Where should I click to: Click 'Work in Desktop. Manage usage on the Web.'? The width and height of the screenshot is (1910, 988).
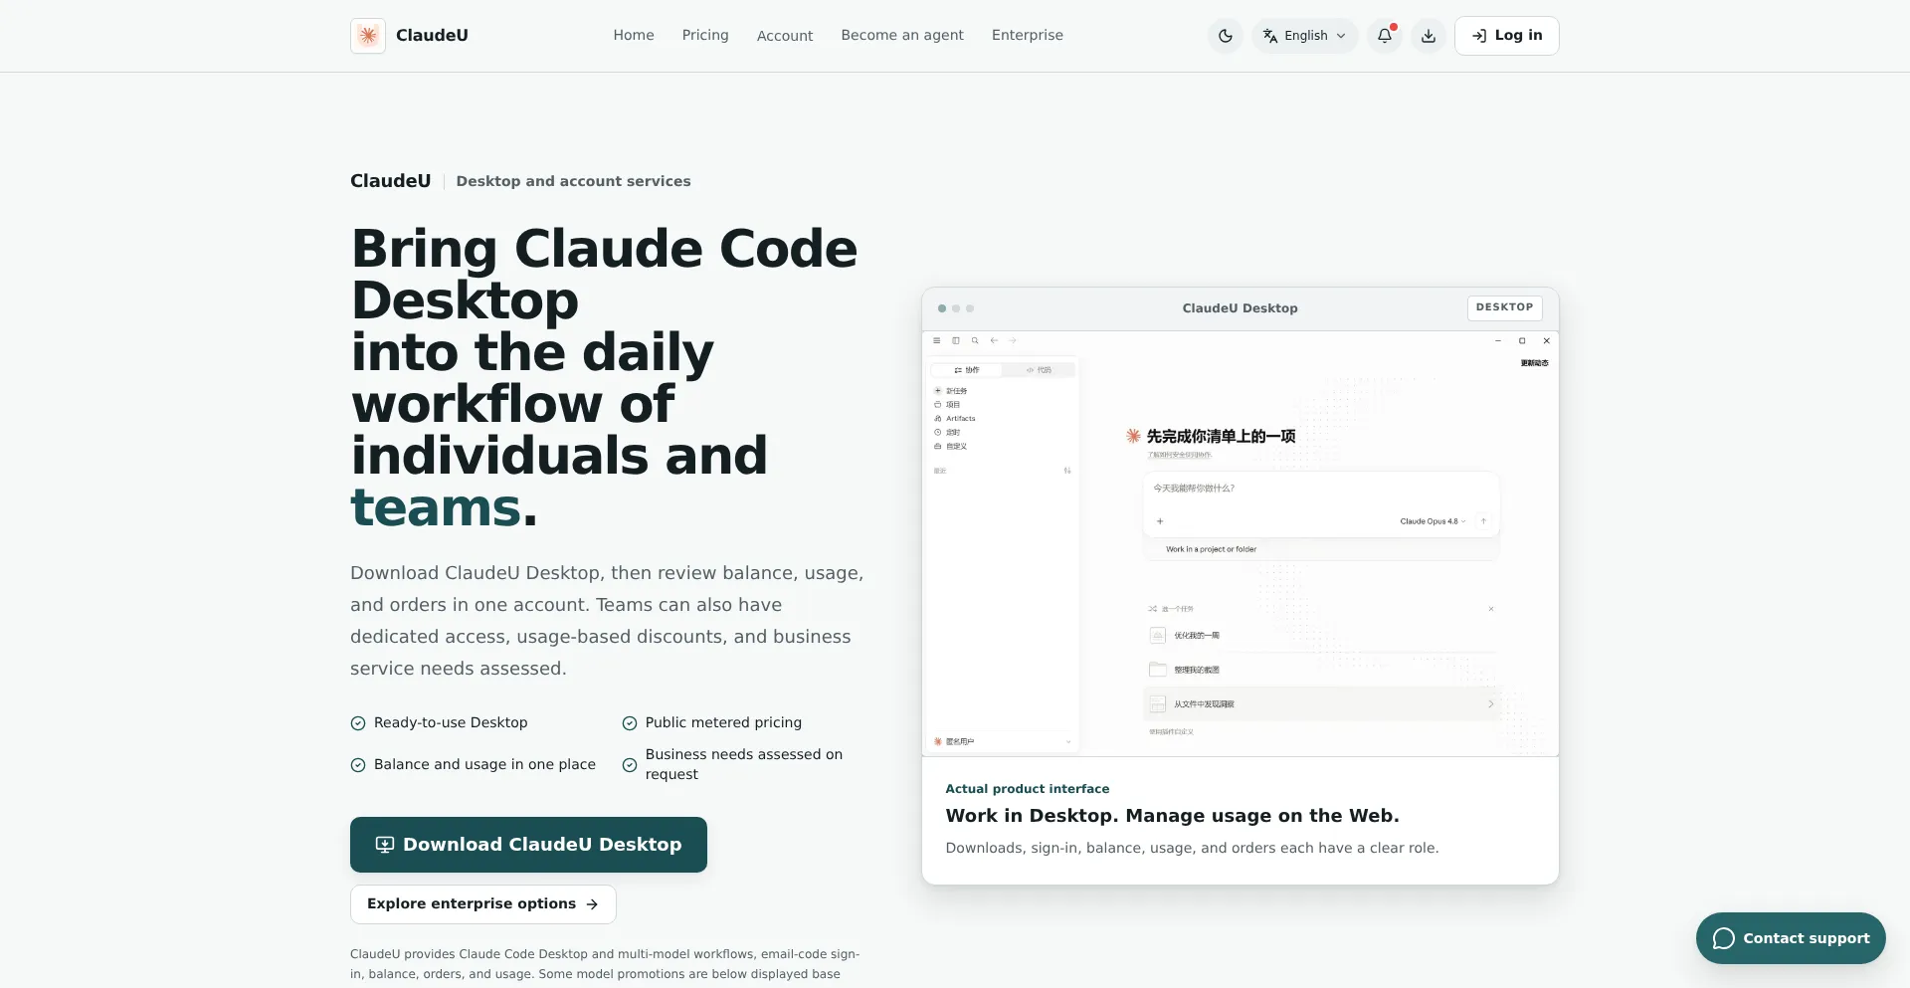1173,816
